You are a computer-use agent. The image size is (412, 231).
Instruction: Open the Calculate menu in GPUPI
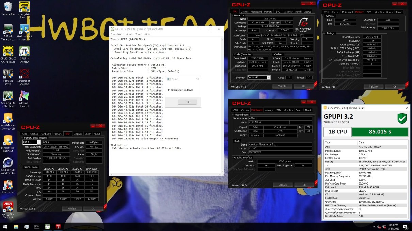point(116,34)
